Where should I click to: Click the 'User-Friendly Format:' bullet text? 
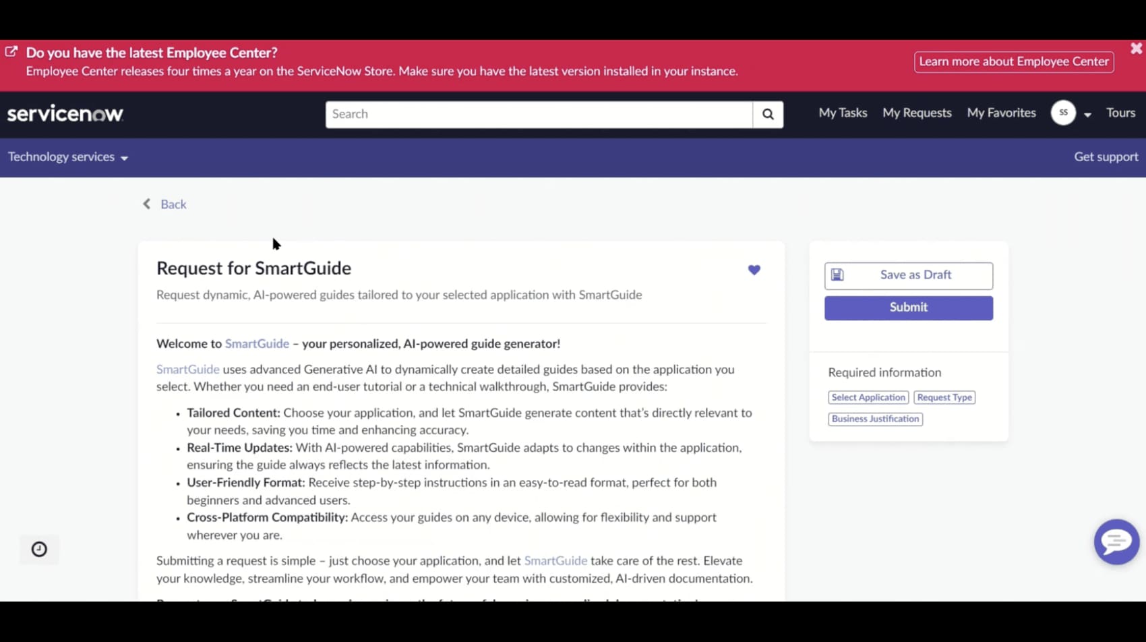(x=246, y=483)
